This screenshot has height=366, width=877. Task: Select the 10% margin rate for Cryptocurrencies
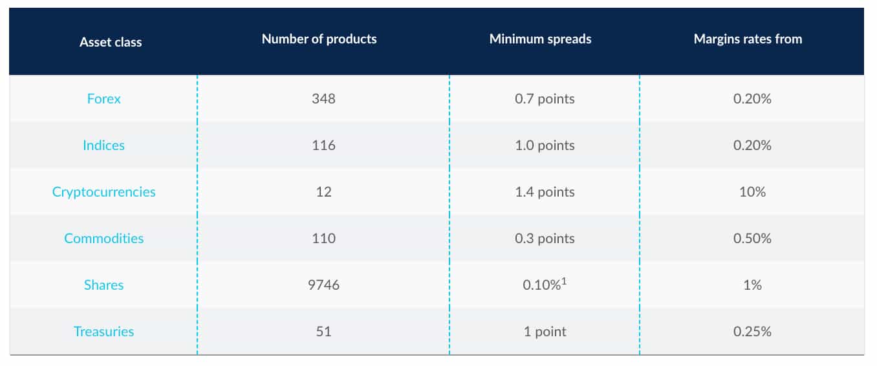tap(752, 192)
